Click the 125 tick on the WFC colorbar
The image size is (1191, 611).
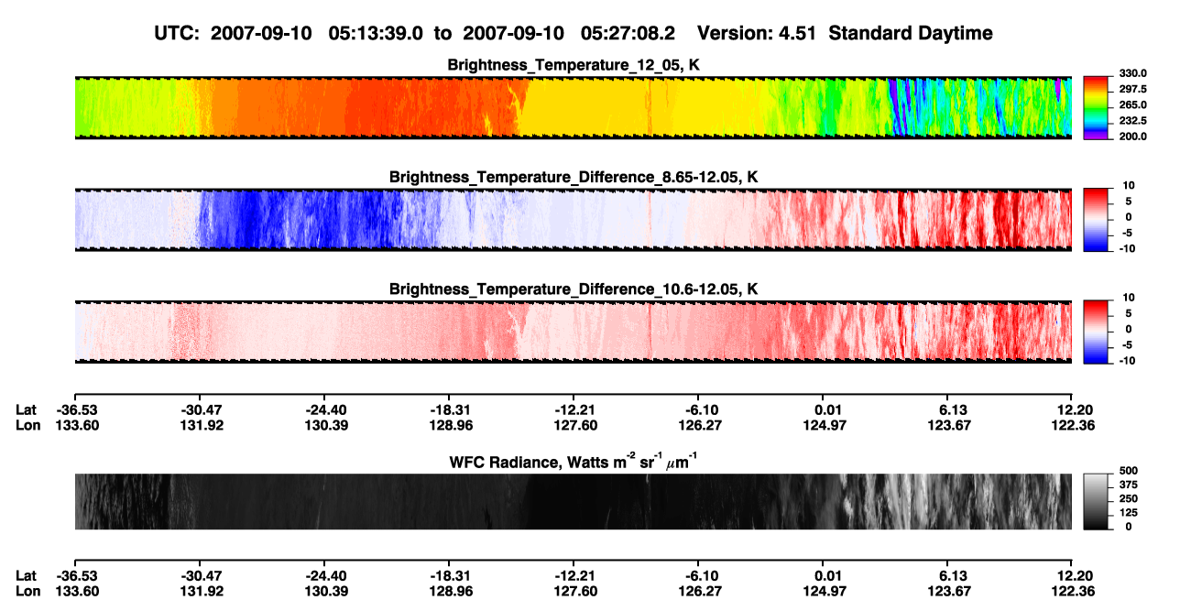coord(1129,513)
